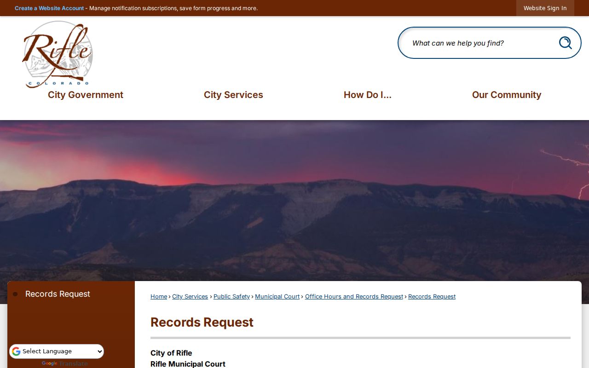Click the Rifle Colorado logo
This screenshot has width=589, height=368.
tap(58, 54)
